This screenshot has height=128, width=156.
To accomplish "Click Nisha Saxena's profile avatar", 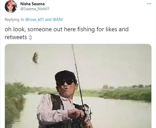I will [11, 7].
